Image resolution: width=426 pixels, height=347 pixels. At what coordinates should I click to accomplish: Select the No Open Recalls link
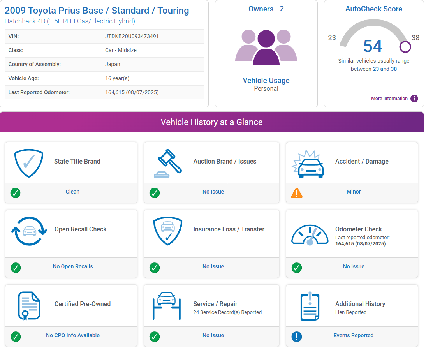point(73,266)
